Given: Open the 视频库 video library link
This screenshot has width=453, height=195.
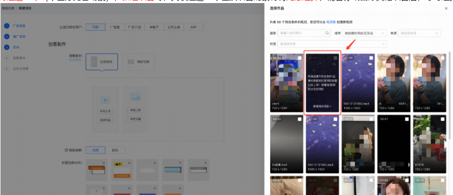Looking at the screenshot, I should click(x=330, y=22).
